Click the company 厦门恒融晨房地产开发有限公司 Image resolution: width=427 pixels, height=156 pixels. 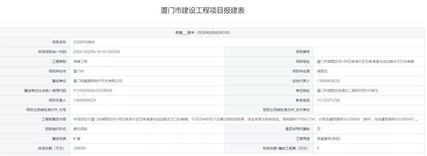(x=98, y=81)
